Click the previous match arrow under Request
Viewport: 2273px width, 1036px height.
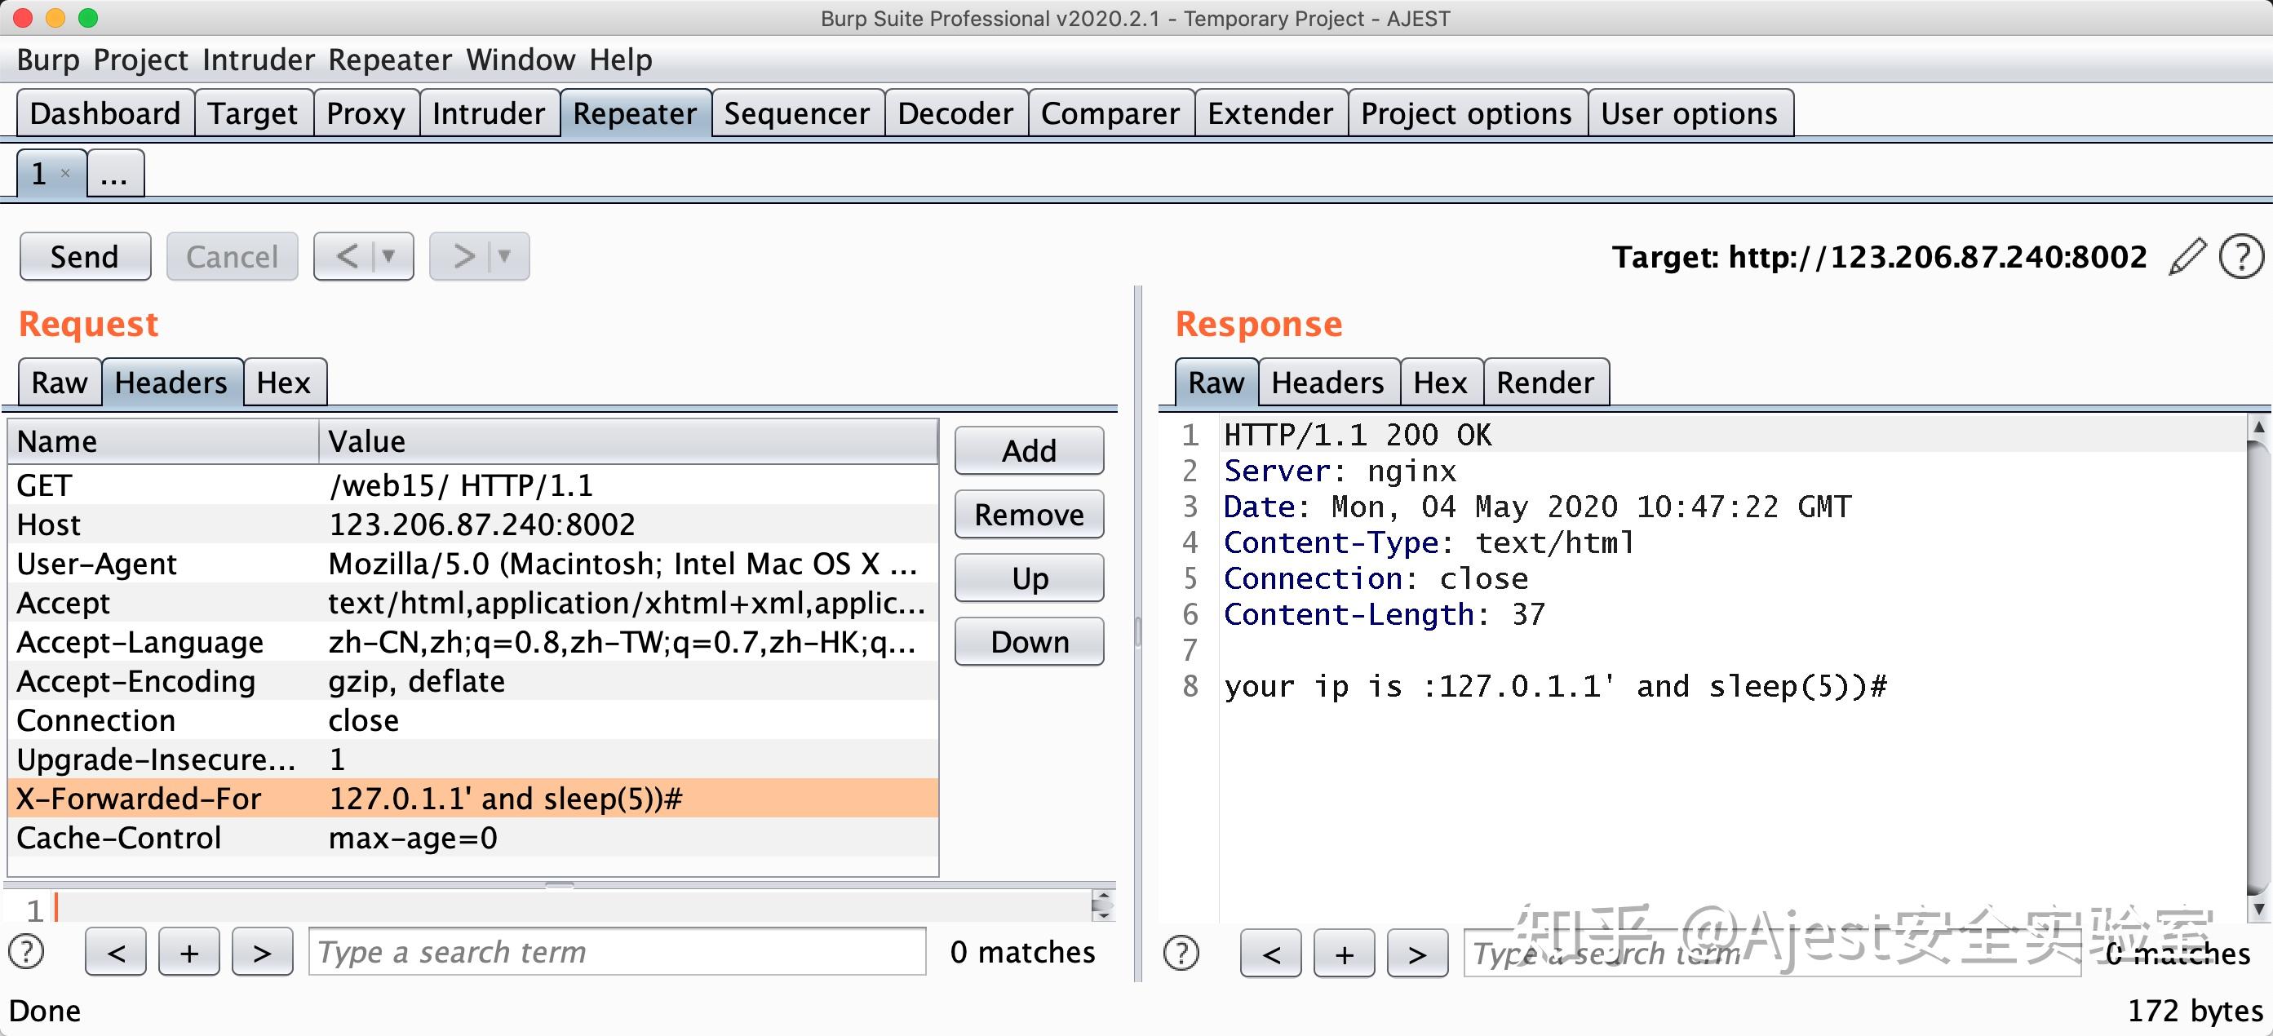115,951
